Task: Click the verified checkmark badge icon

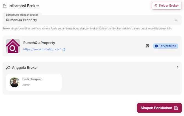Action: (156, 46)
